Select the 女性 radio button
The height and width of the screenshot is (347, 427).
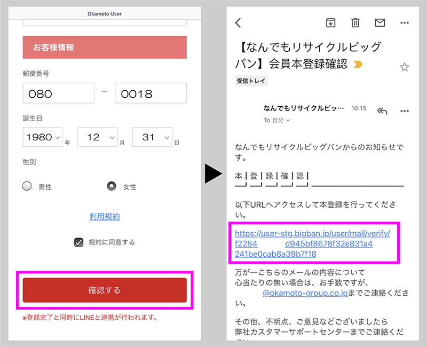tap(112, 186)
